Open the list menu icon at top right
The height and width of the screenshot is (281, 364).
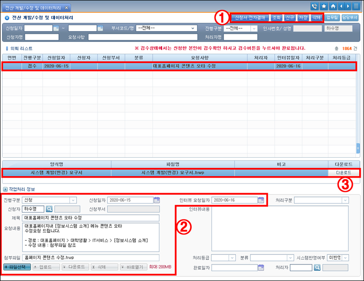(356, 6)
